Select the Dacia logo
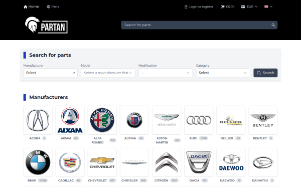This screenshot has width=301, height=188. pos(199,162)
